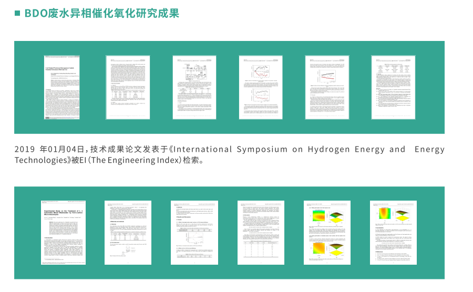Screen dimensions: 473x292
Task: Open the 'Experimental Study on the Treatment' title page
Action: click(63, 232)
